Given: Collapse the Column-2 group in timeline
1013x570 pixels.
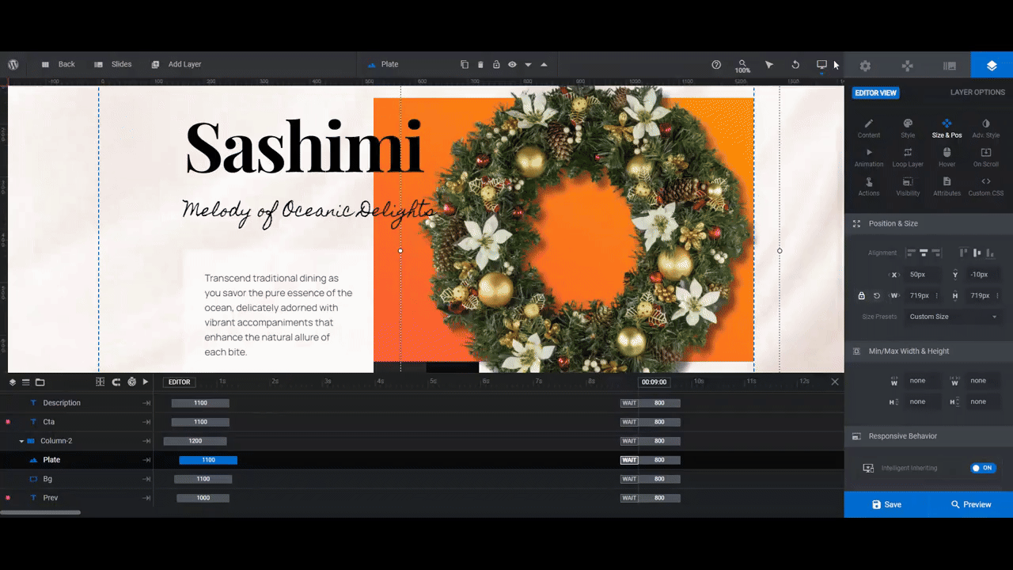Looking at the screenshot, I should pos(21,441).
